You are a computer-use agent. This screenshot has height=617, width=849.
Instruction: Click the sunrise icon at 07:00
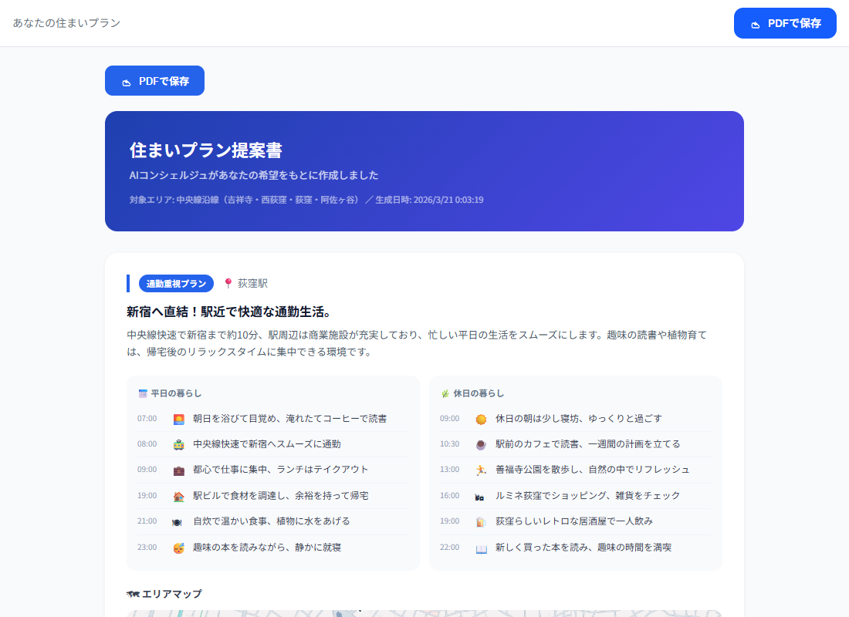tap(179, 419)
